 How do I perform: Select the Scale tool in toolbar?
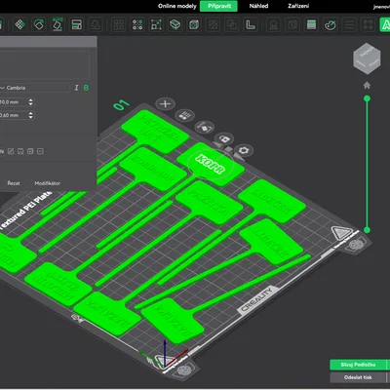(156, 24)
